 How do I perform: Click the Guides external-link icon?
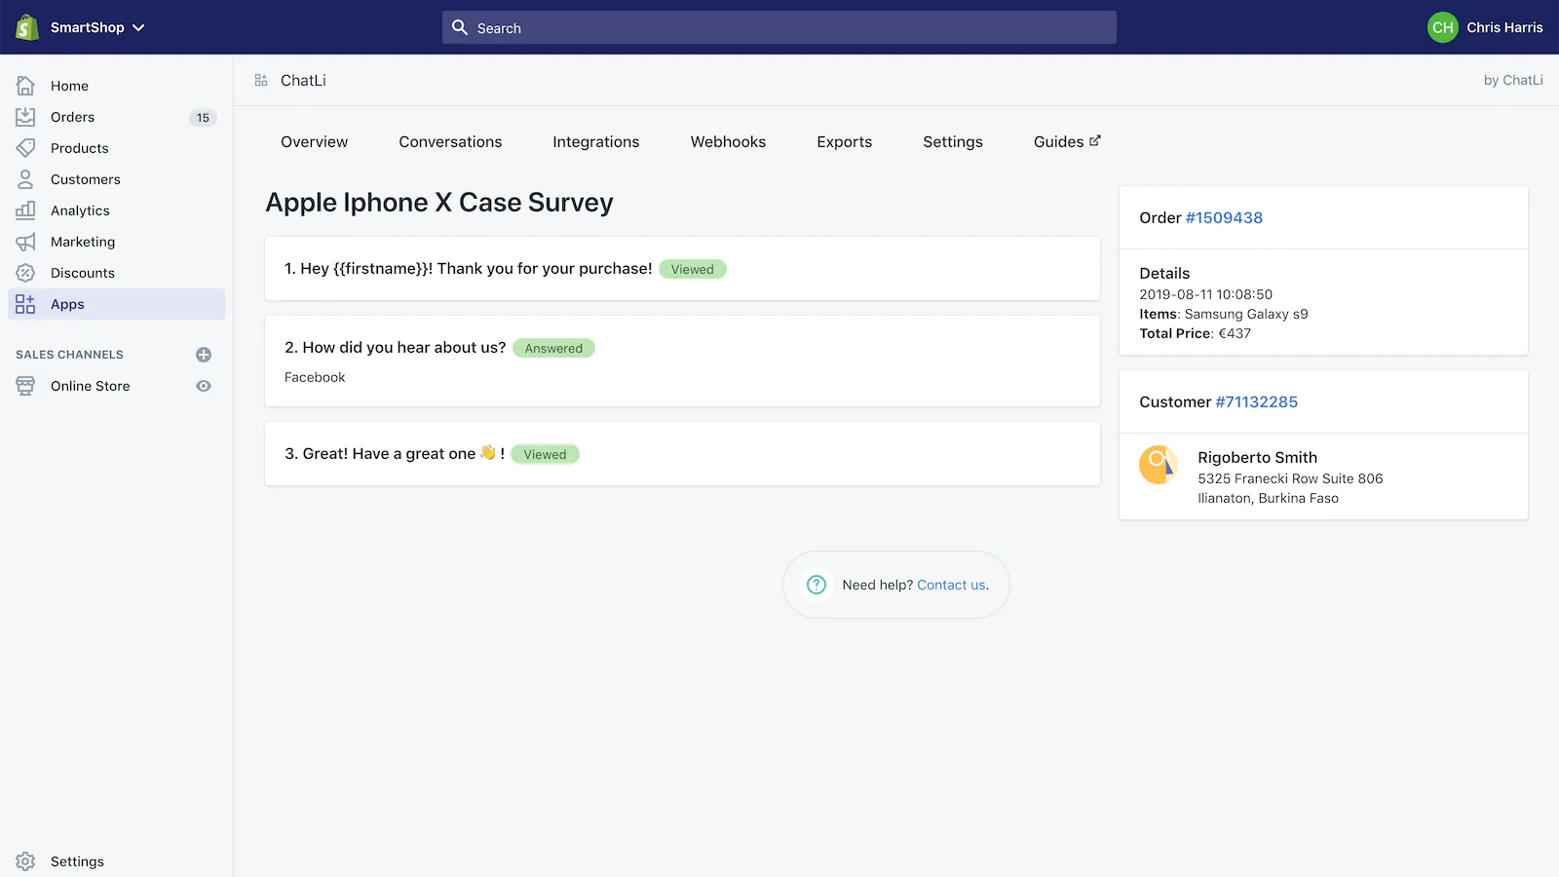(1095, 140)
